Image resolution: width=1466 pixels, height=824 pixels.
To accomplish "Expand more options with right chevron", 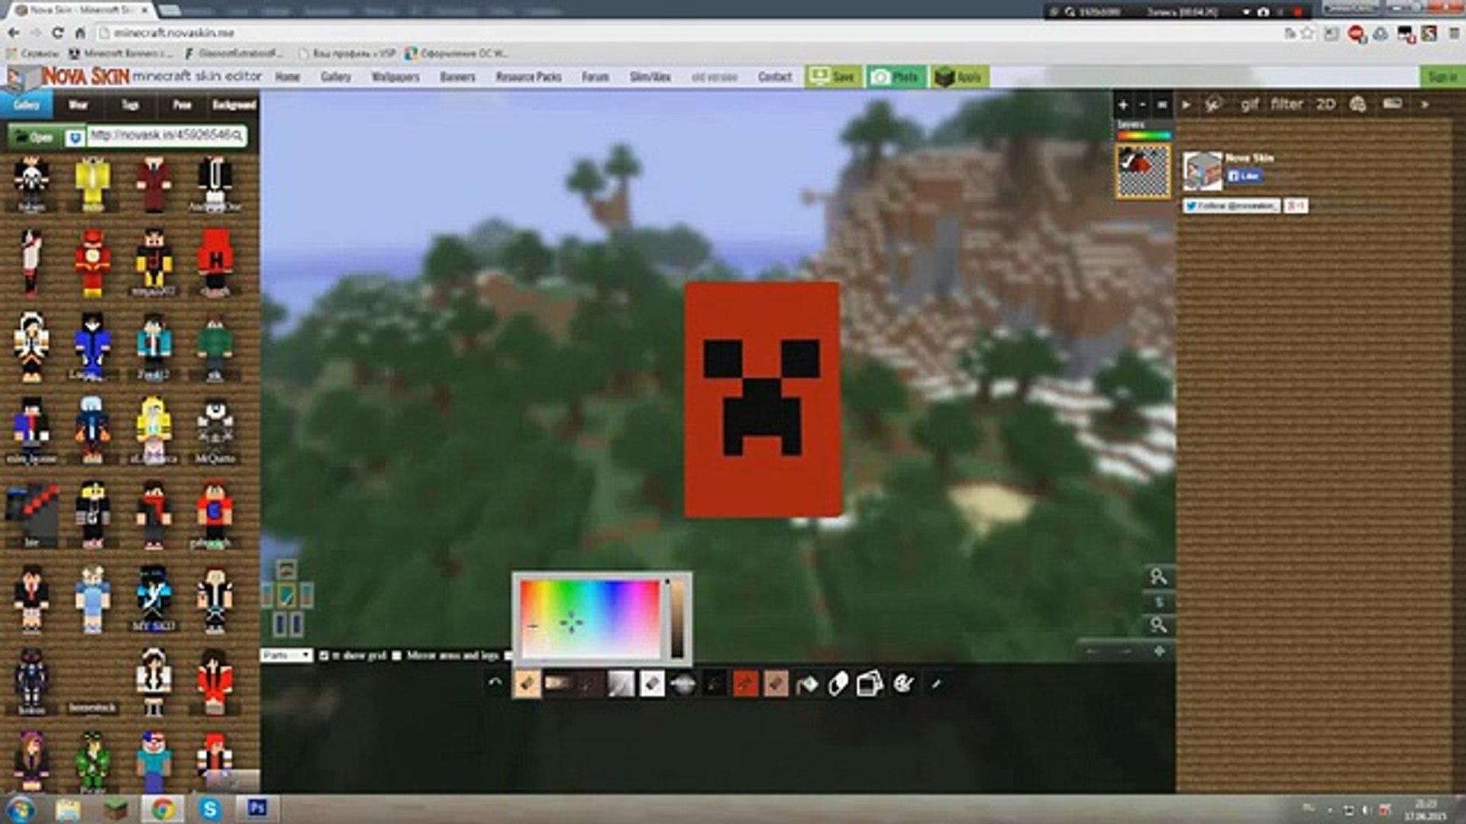I will click(x=1425, y=105).
